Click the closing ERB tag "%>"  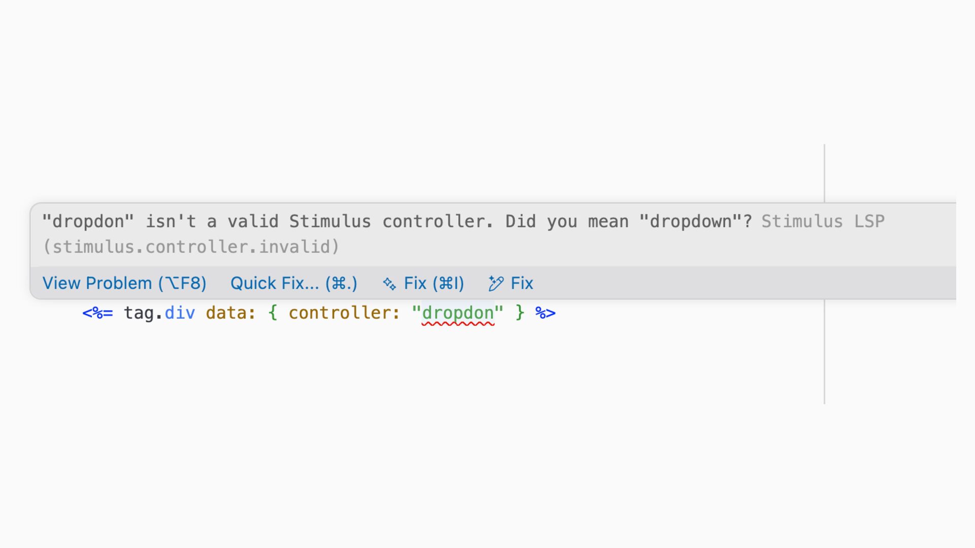tap(545, 313)
